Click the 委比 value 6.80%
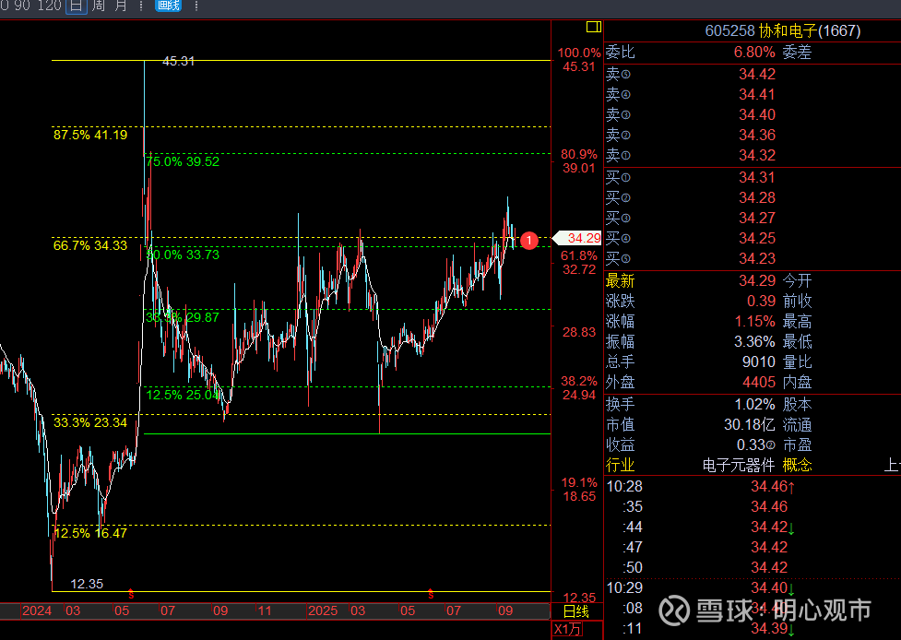Image resolution: width=901 pixels, height=640 pixels. pos(754,53)
